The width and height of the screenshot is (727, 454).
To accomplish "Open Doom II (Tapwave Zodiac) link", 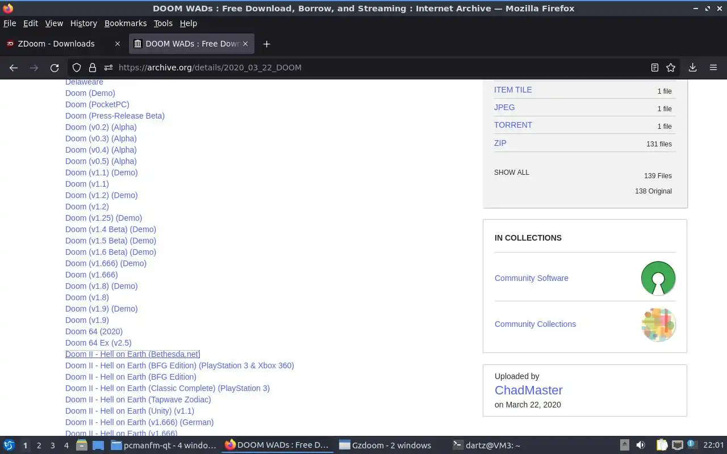I will [138, 400].
